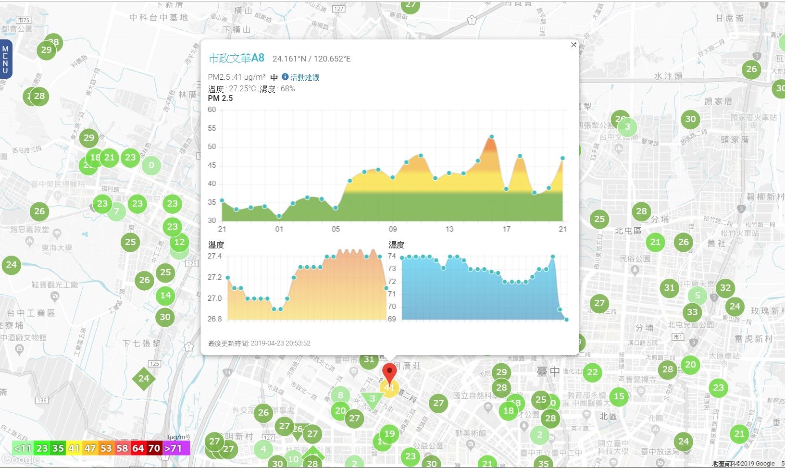785x468 pixels.
Task: Click the 地圖資料 ©2019 Google attribution
Action: point(743,464)
